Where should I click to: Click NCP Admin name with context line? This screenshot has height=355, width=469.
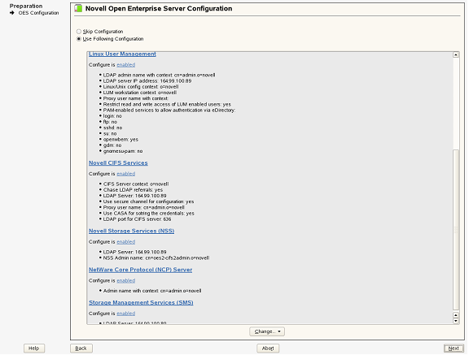pos(152,291)
